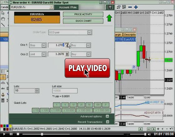Toggle the highlighted crosshair tool
Viewport: 175px width, 137px height.
click(3, 77)
